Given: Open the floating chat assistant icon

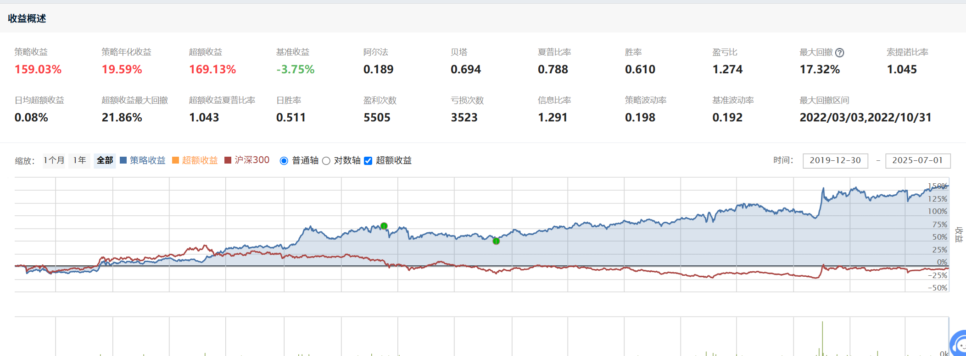Looking at the screenshot, I should [x=958, y=345].
